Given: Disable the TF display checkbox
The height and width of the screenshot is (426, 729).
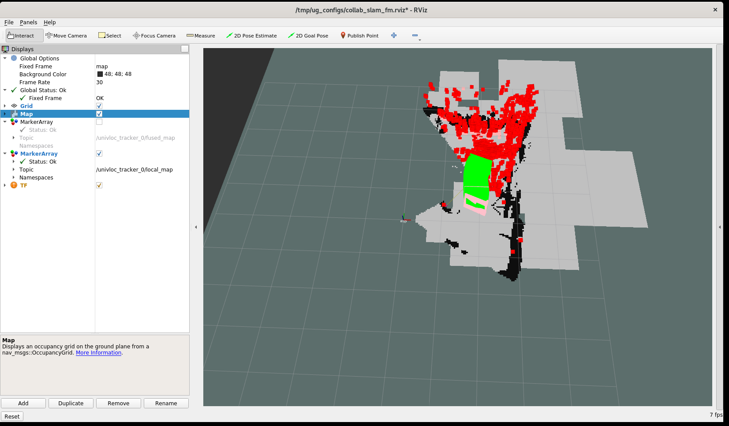Looking at the screenshot, I should coord(99,185).
